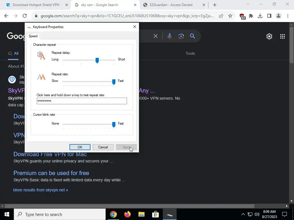Open Premium can be used for free link
Viewport: 294px width, 220px height.
coord(51,173)
